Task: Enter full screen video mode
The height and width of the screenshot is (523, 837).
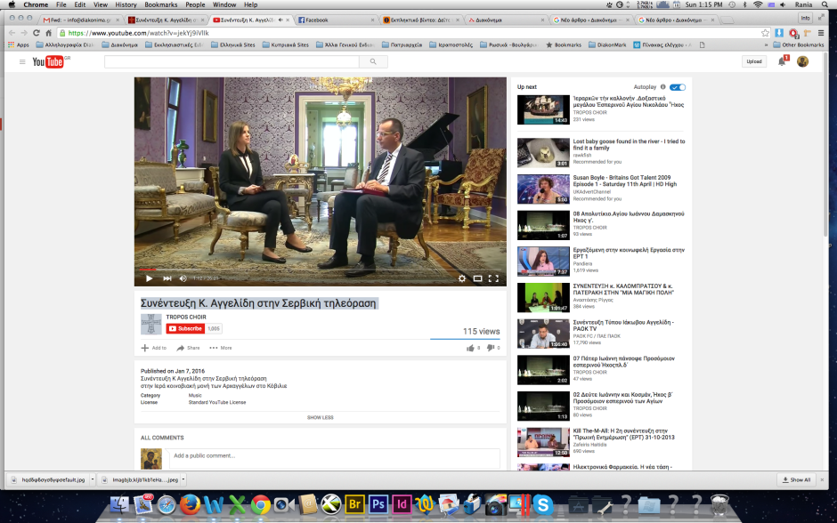Action: pyautogui.click(x=493, y=278)
